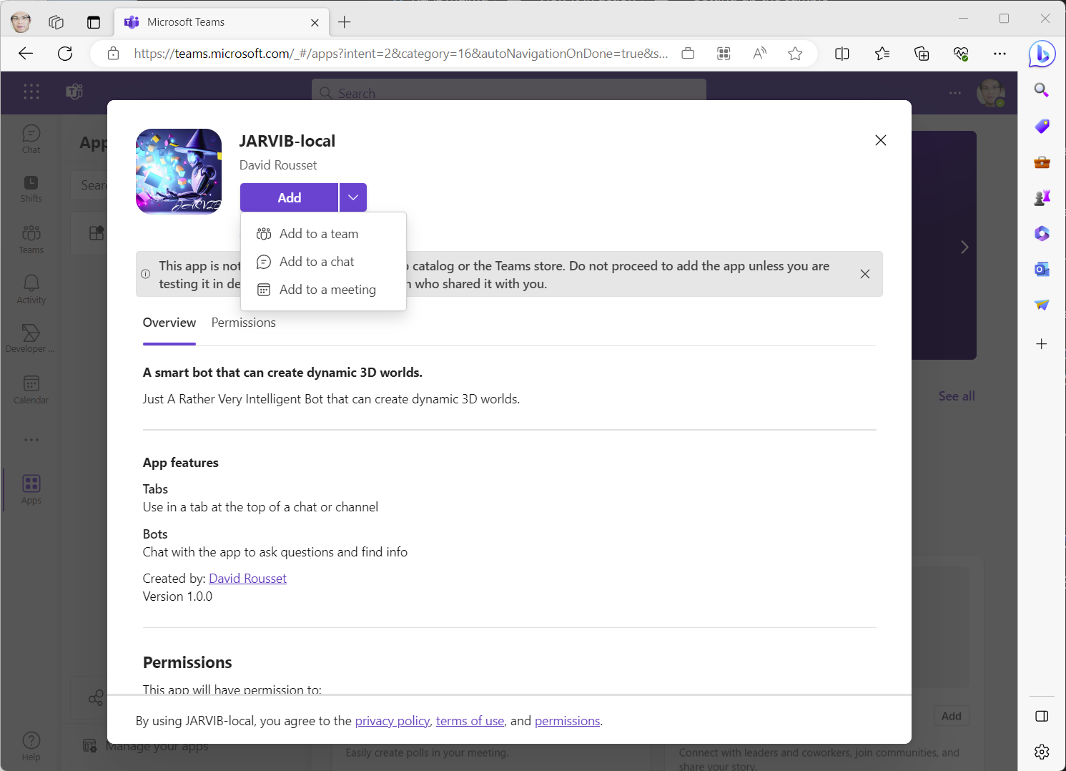Switch to the Overview tab
Image resolution: width=1066 pixels, height=771 pixels.
pos(169,323)
